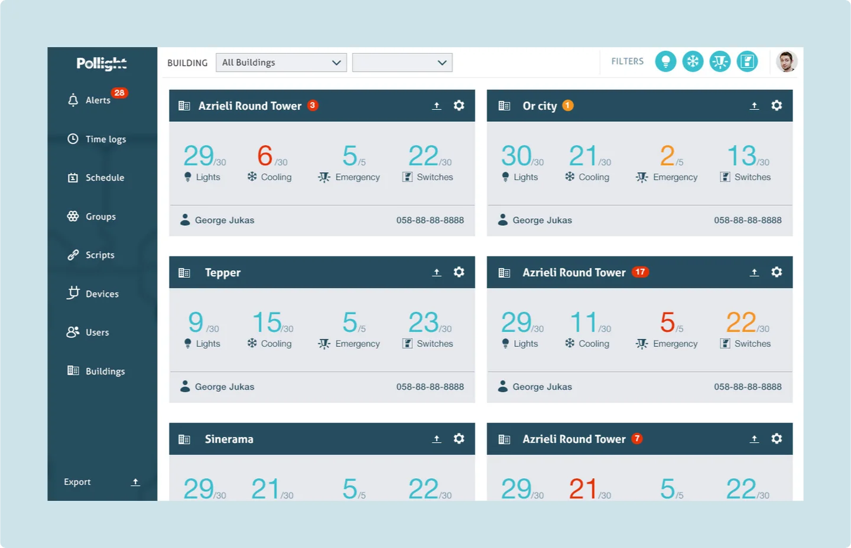Click upload icon on first Azrieli Round Tower card
The image size is (851, 548).
(437, 106)
